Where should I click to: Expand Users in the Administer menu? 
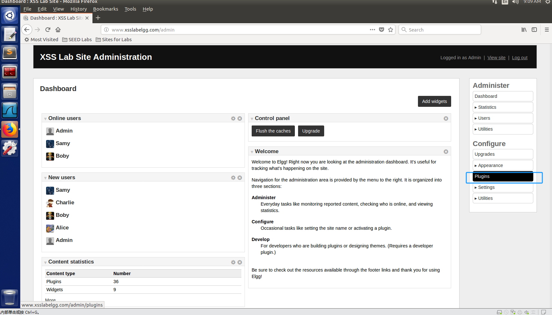click(503, 118)
